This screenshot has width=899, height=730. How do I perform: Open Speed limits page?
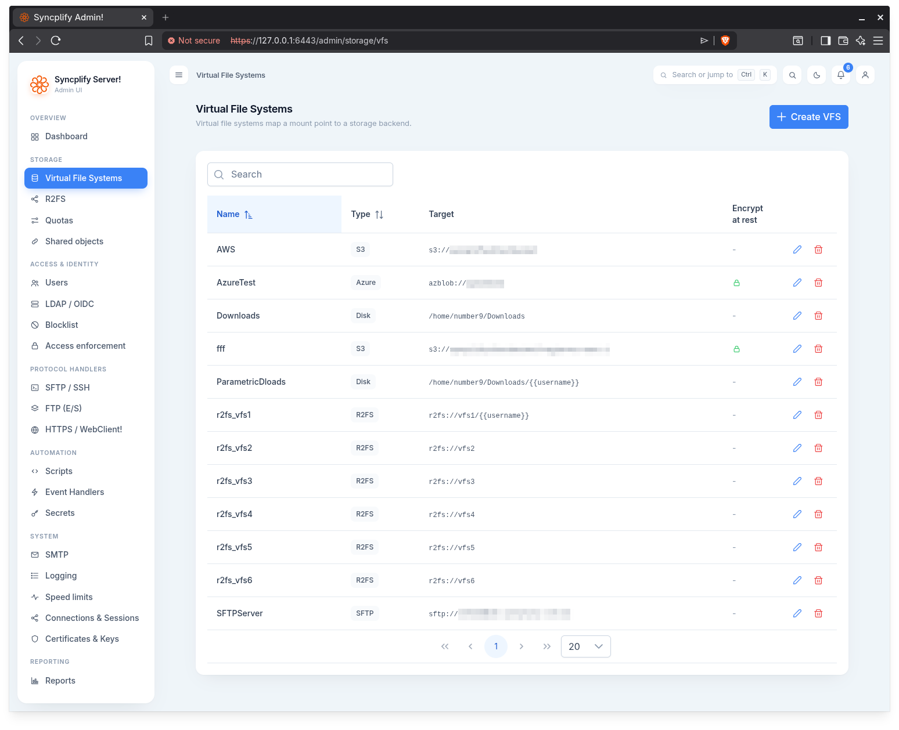(86, 597)
